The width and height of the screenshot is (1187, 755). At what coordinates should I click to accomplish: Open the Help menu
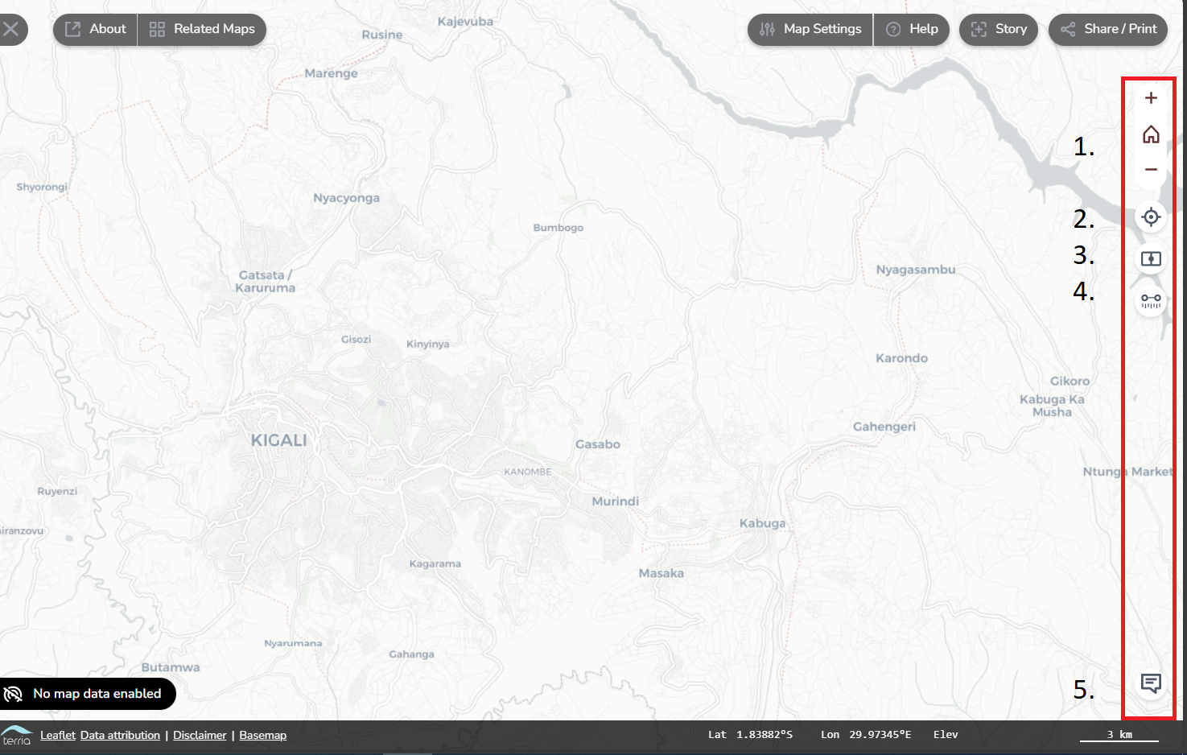pos(912,30)
